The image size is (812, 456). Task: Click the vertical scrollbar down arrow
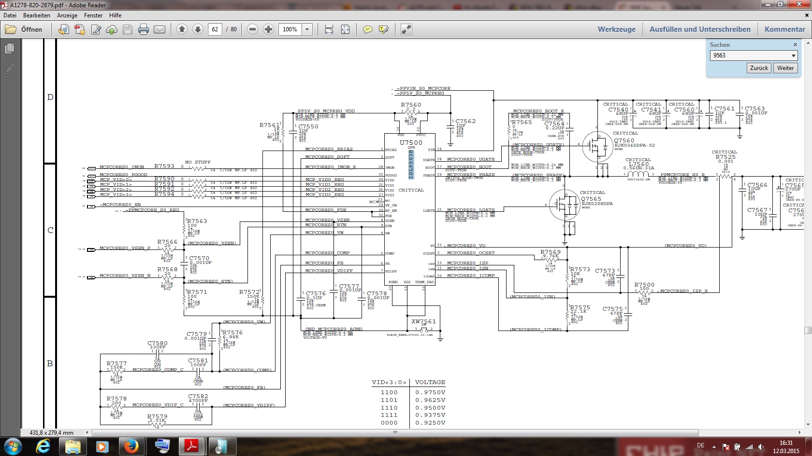click(808, 425)
